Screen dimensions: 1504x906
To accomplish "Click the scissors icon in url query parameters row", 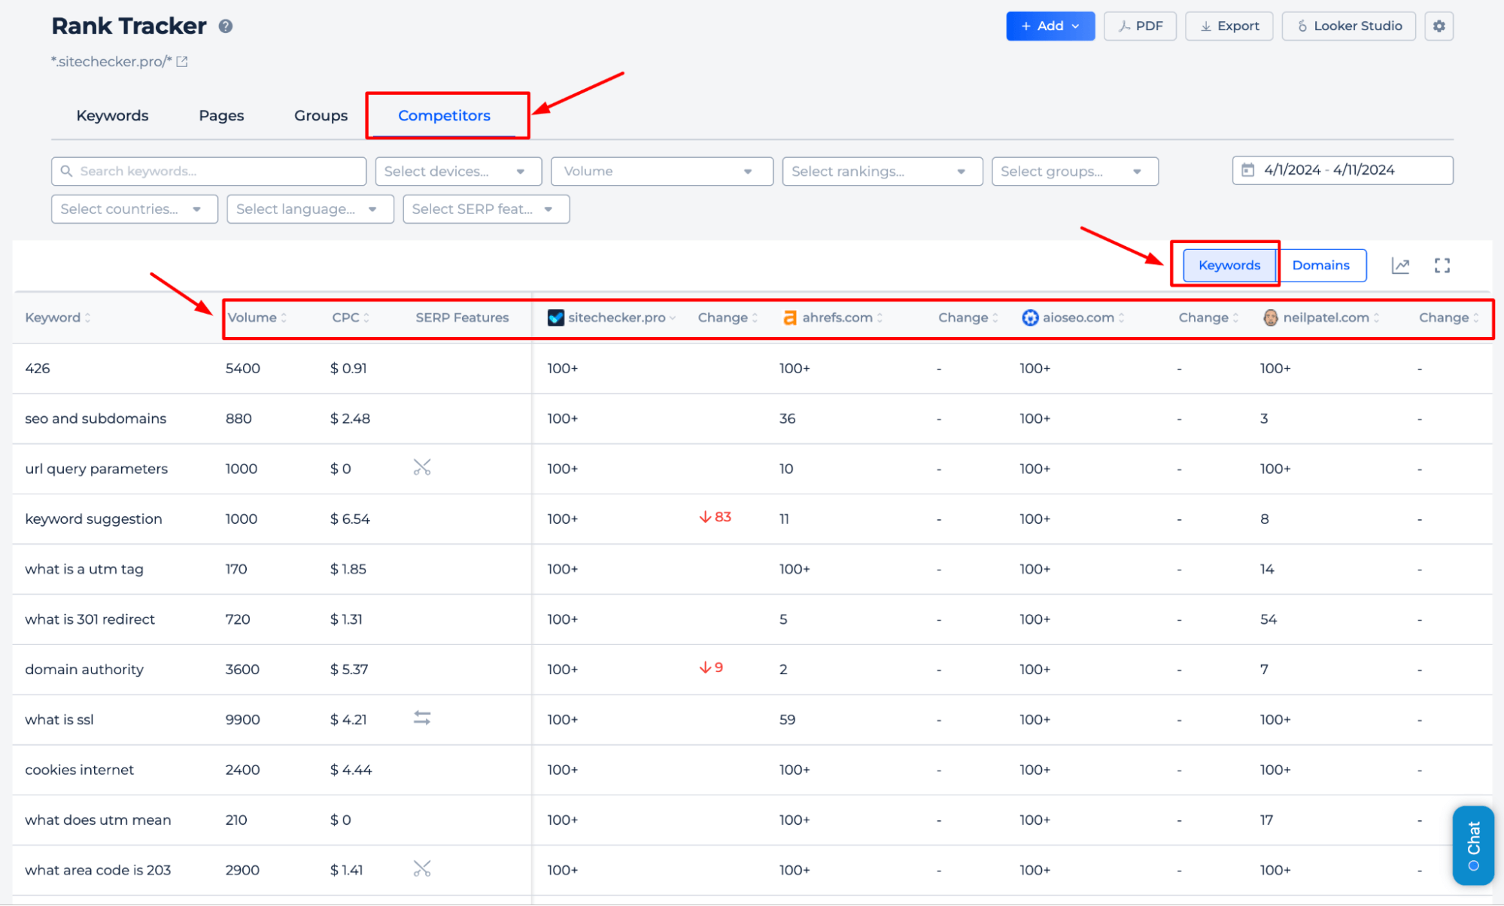I will (422, 468).
